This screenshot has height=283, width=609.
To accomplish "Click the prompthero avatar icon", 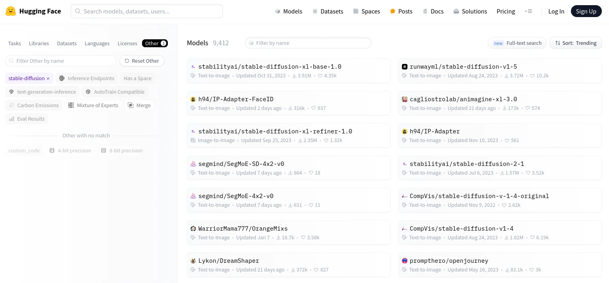I will pyautogui.click(x=405, y=261).
